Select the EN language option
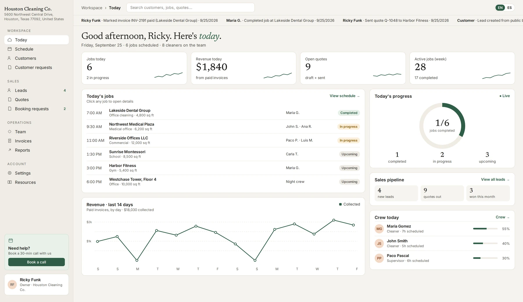Screen dimensions: 523x302 [x=500, y=8]
